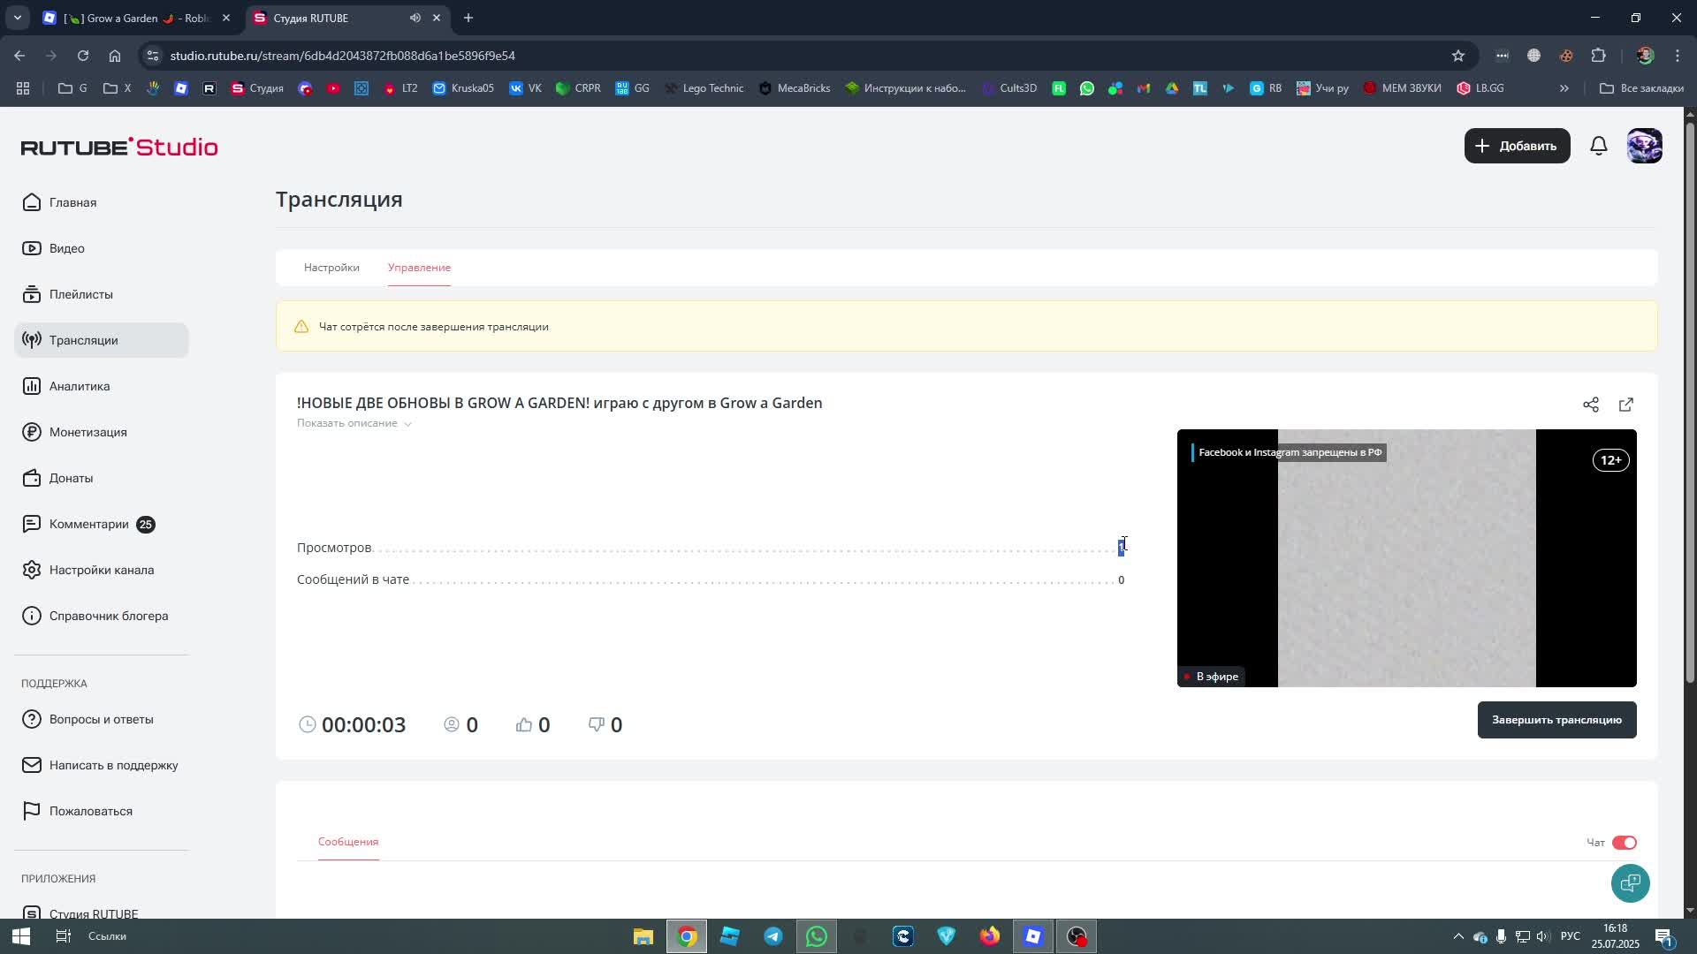Screen dimensions: 1697x954
Task: Click the like thumbs-up icon
Action: [x=524, y=725]
